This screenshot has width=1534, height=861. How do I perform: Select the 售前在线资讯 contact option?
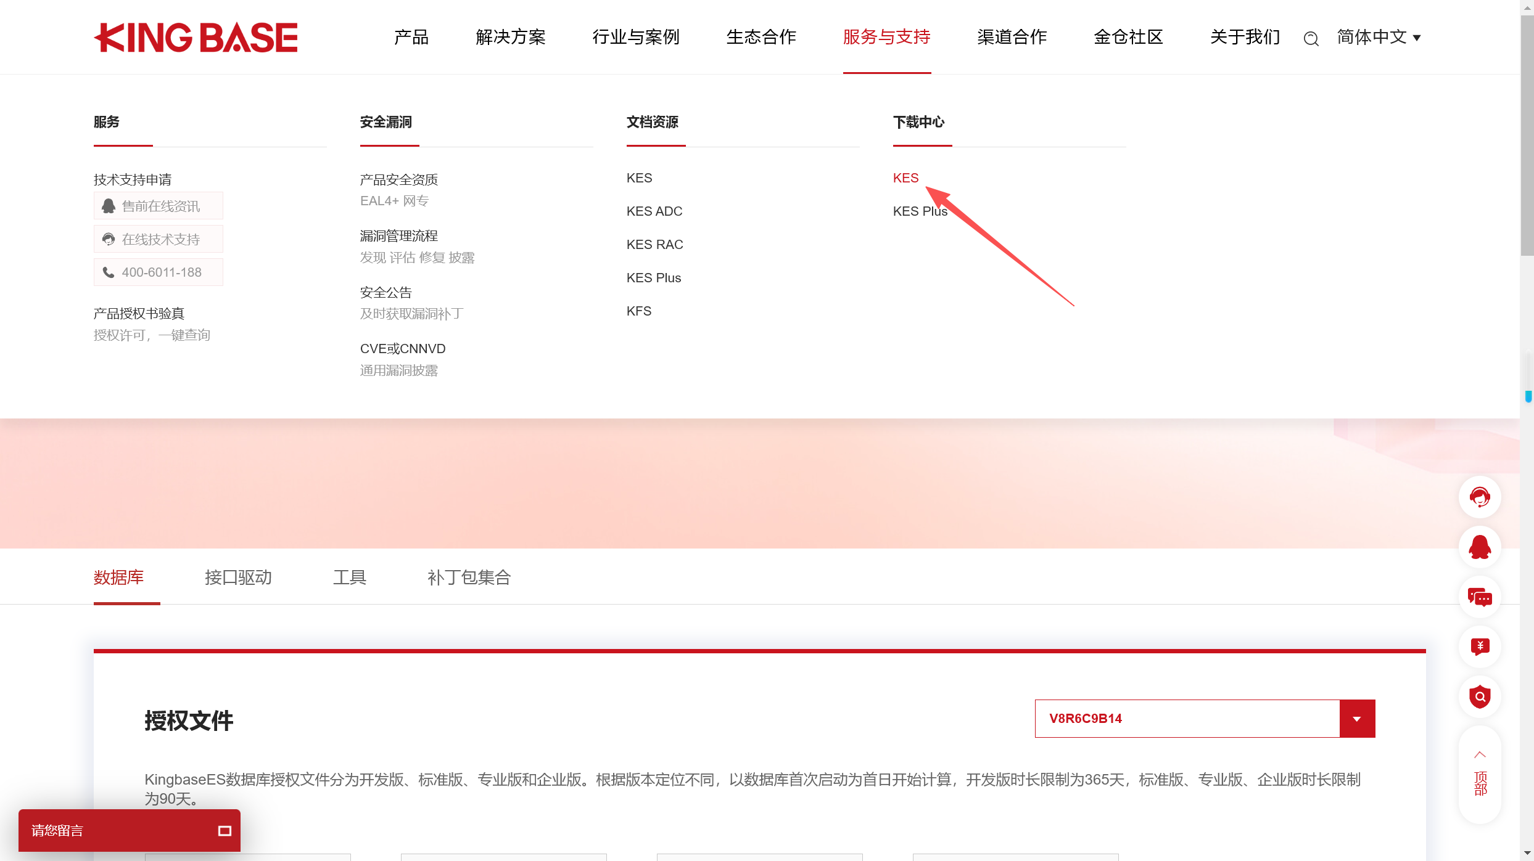pos(158,205)
